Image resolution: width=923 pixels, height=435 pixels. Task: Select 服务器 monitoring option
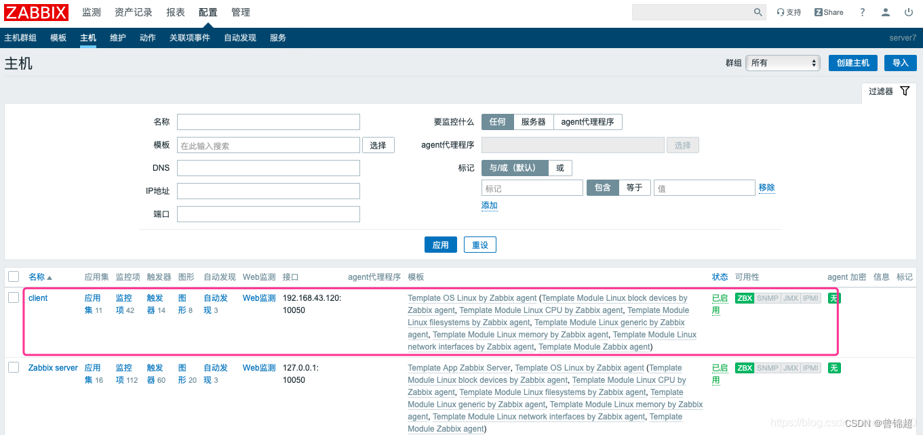point(534,122)
